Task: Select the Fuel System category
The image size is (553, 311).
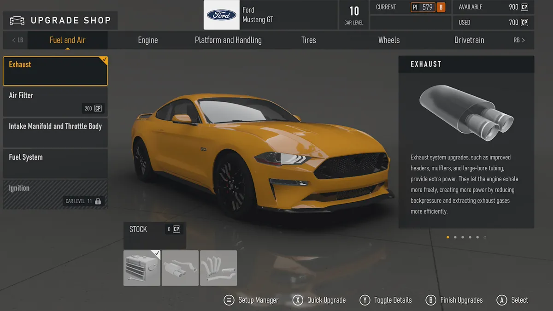Action: coord(55,164)
